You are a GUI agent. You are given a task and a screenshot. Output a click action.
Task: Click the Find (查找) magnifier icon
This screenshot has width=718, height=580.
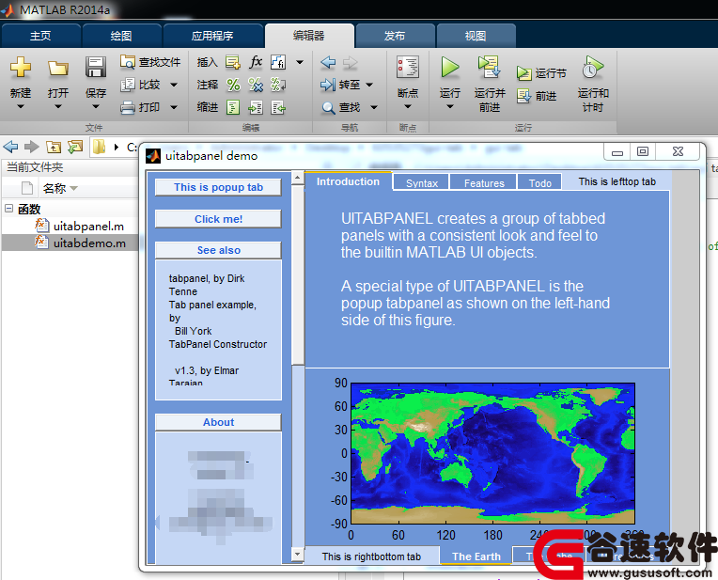328,108
